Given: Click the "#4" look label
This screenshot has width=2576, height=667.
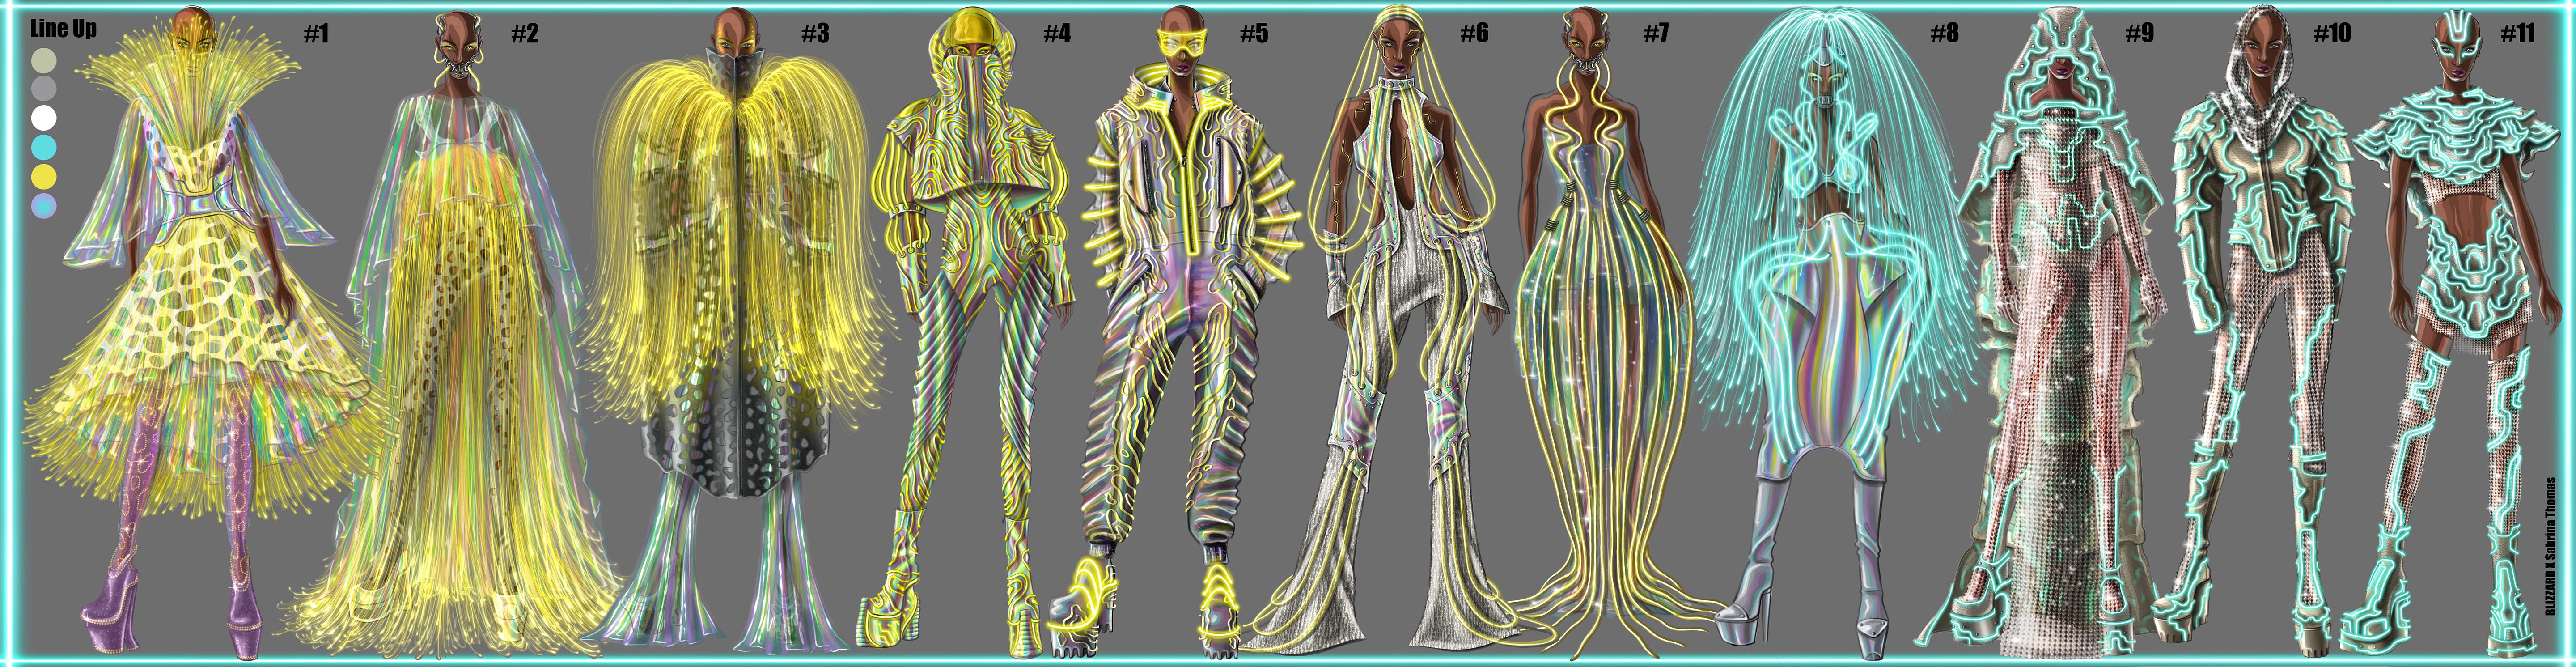Looking at the screenshot, I should (x=1056, y=34).
